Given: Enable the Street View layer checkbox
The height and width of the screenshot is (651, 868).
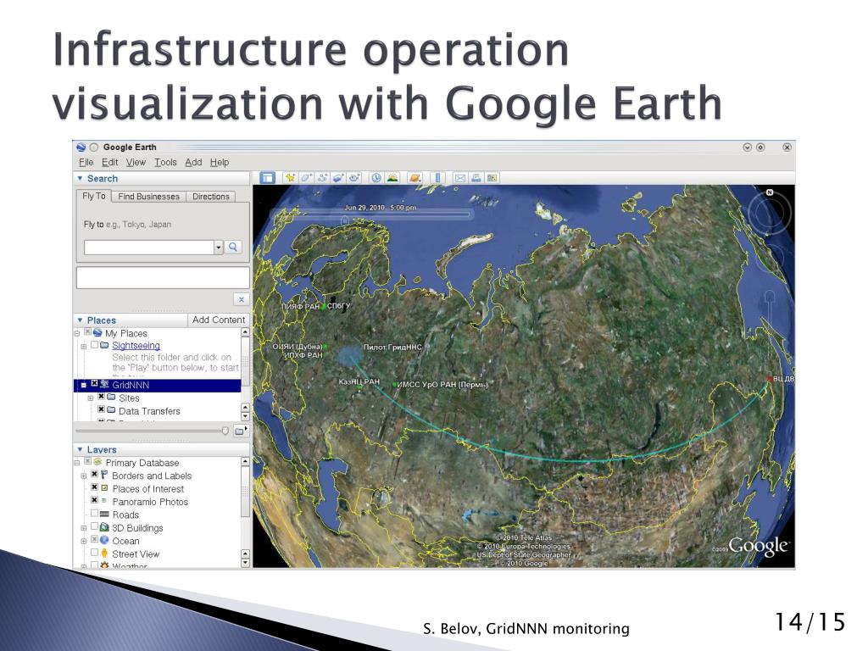Looking at the screenshot, I should pyautogui.click(x=95, y=553).
